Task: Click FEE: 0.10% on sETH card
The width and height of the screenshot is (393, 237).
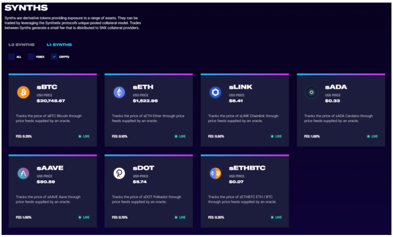Action: 120,136
